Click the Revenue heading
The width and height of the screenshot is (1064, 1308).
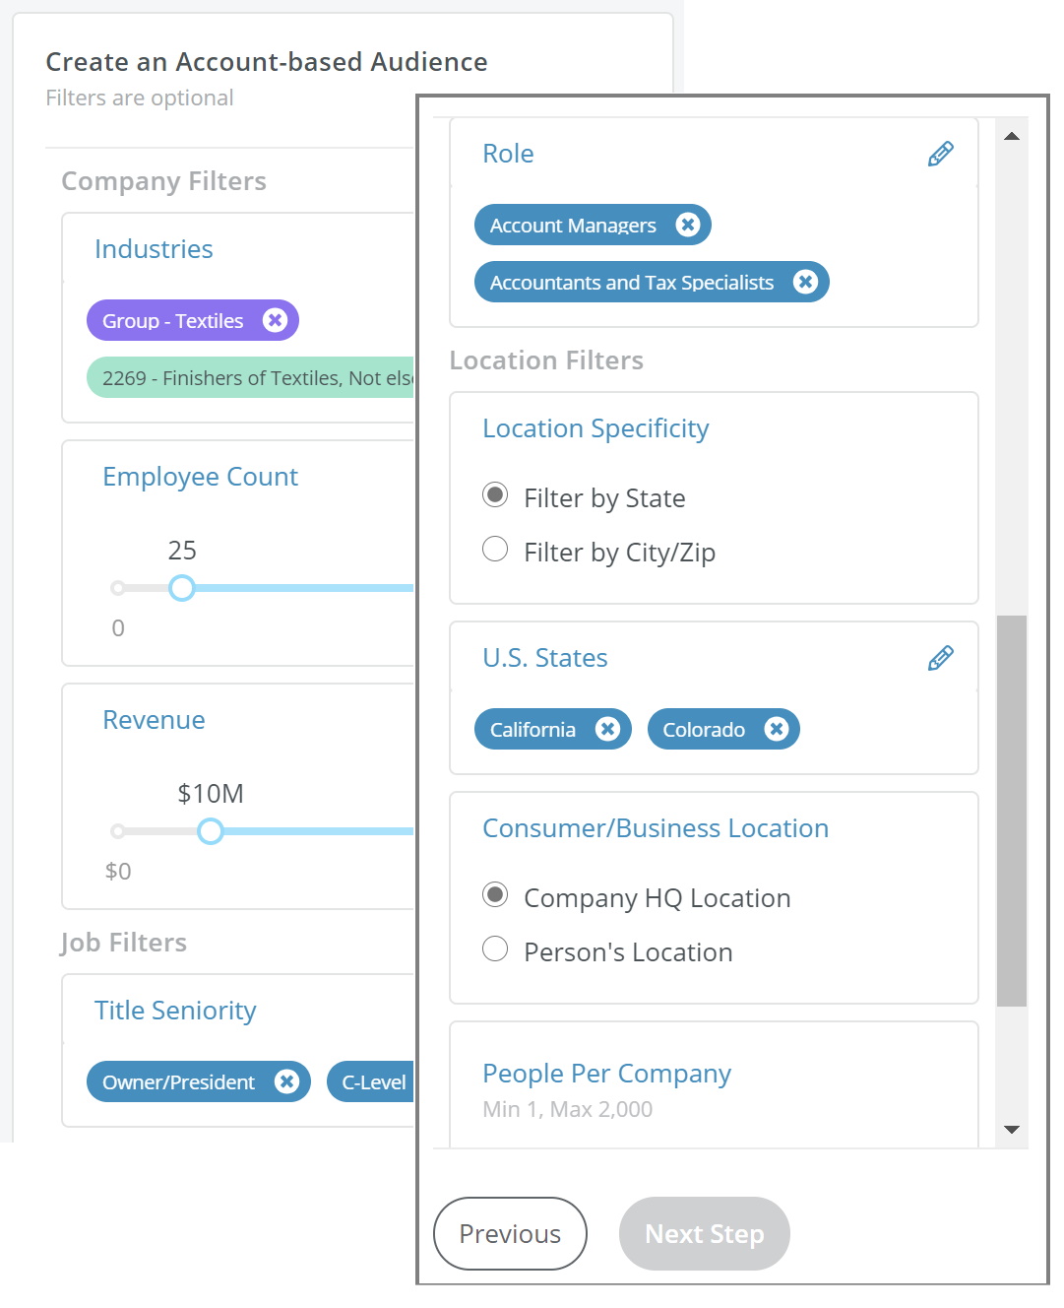tap(154, 720)
